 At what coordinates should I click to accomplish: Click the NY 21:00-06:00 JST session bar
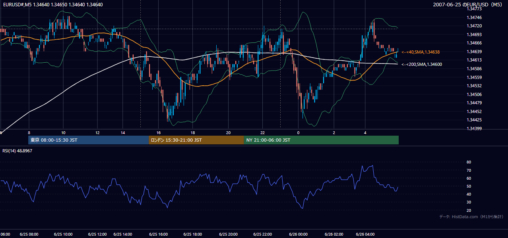click(321, 140)
